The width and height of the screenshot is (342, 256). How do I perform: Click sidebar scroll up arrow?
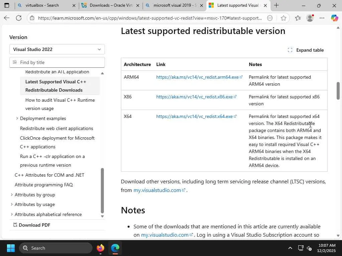coord(102,73)
